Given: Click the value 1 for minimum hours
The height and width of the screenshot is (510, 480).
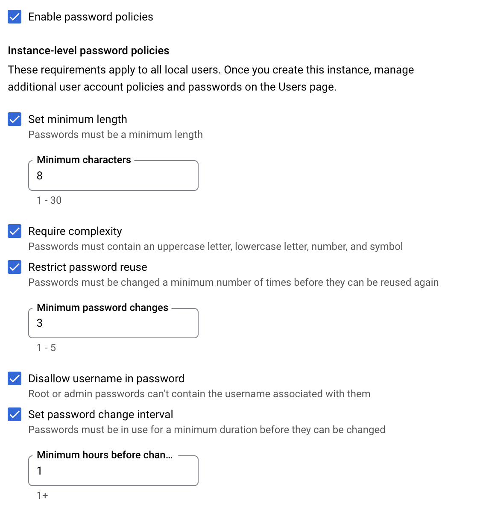Looking at the screenshot, I should (39, 471).
